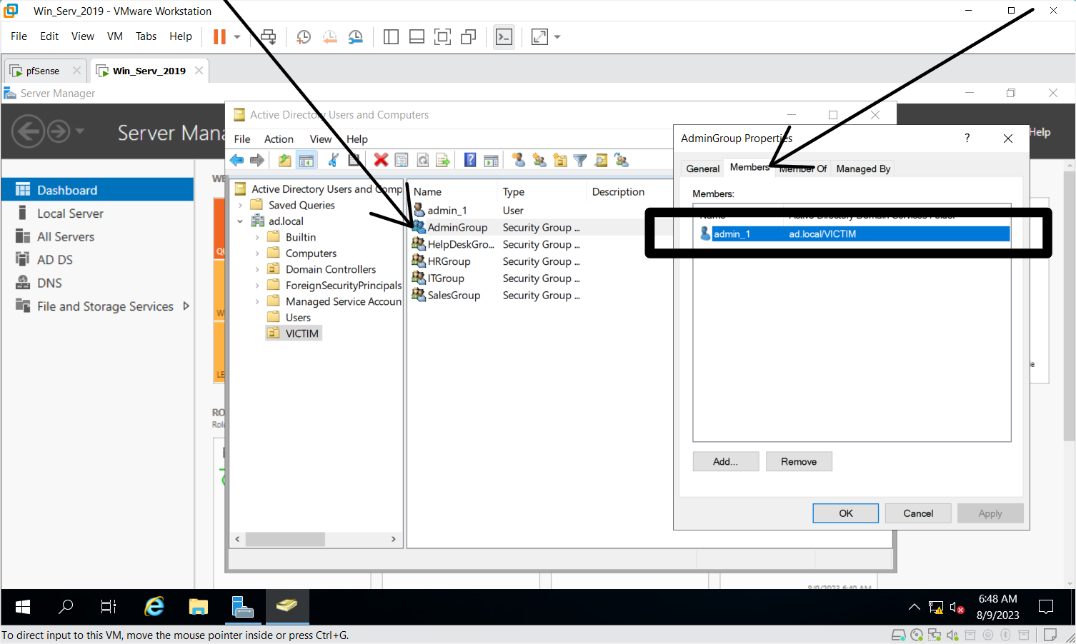Viewport: 1076px width, 644px height.
Task: Select admin_1 user in the object list
Action: (447, 211)
